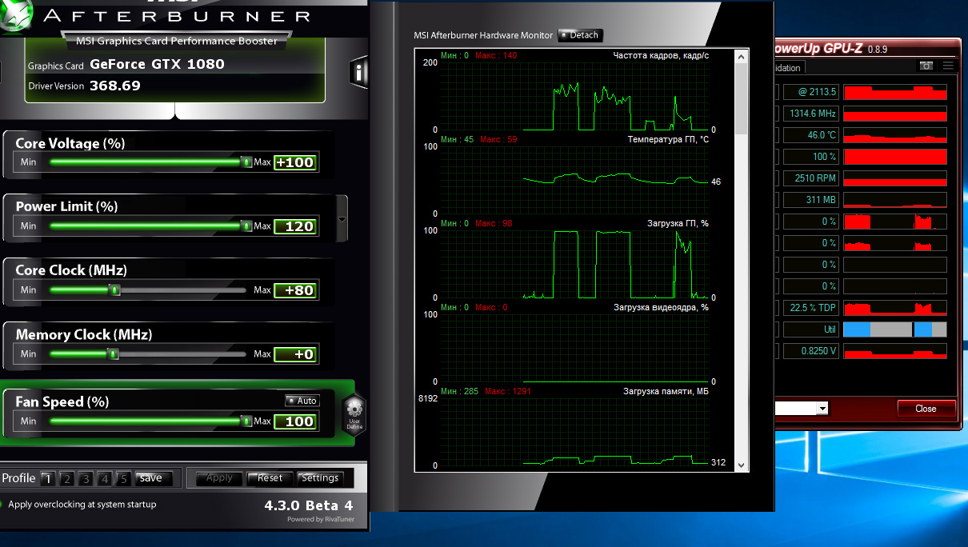Click the Apply button in Afterburner
Viewport: 968px width, 547px height.
(x=219, y=478)
